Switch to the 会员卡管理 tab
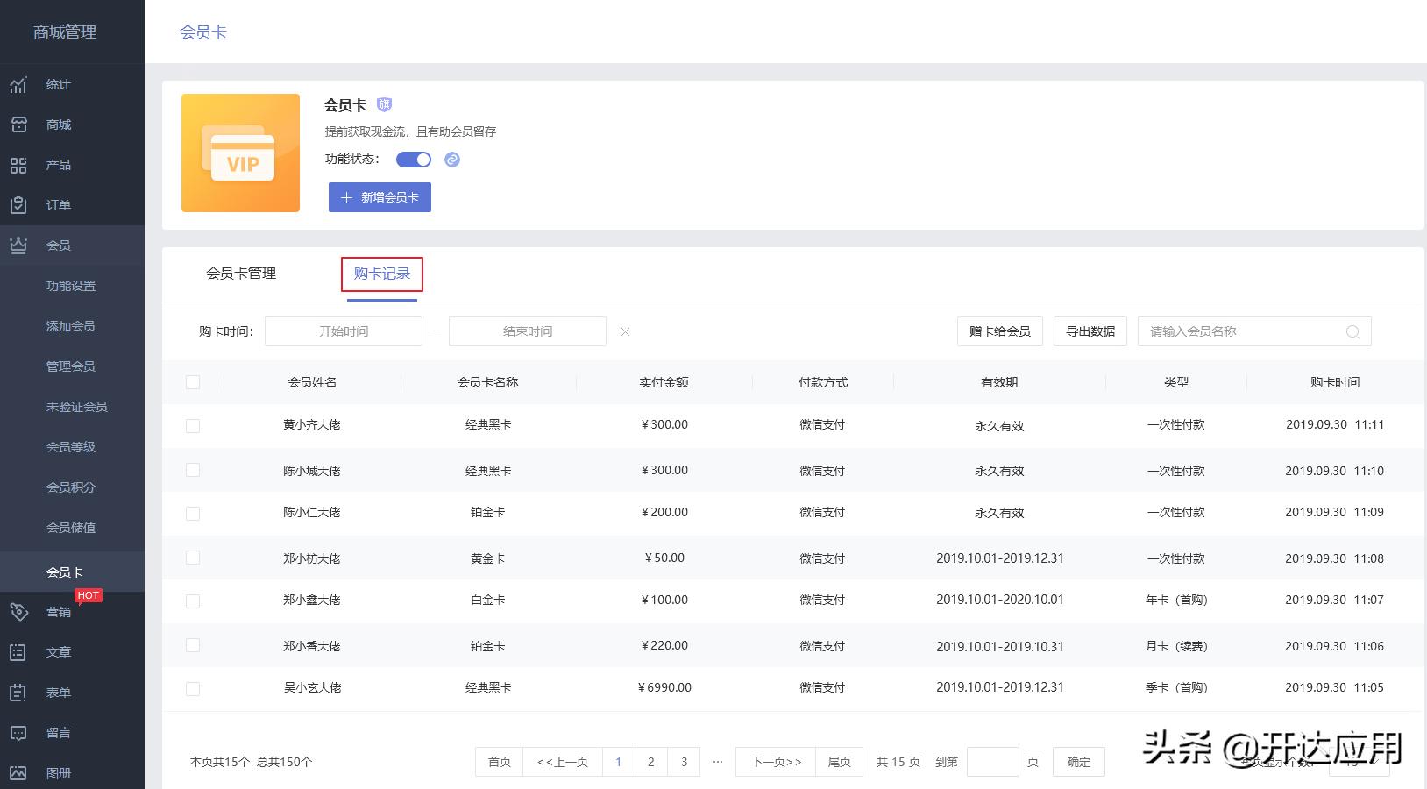 241,274
